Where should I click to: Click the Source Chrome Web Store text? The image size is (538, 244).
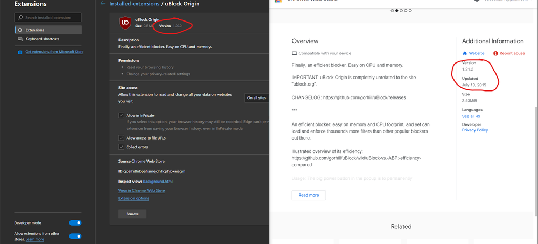coord(141,161)
